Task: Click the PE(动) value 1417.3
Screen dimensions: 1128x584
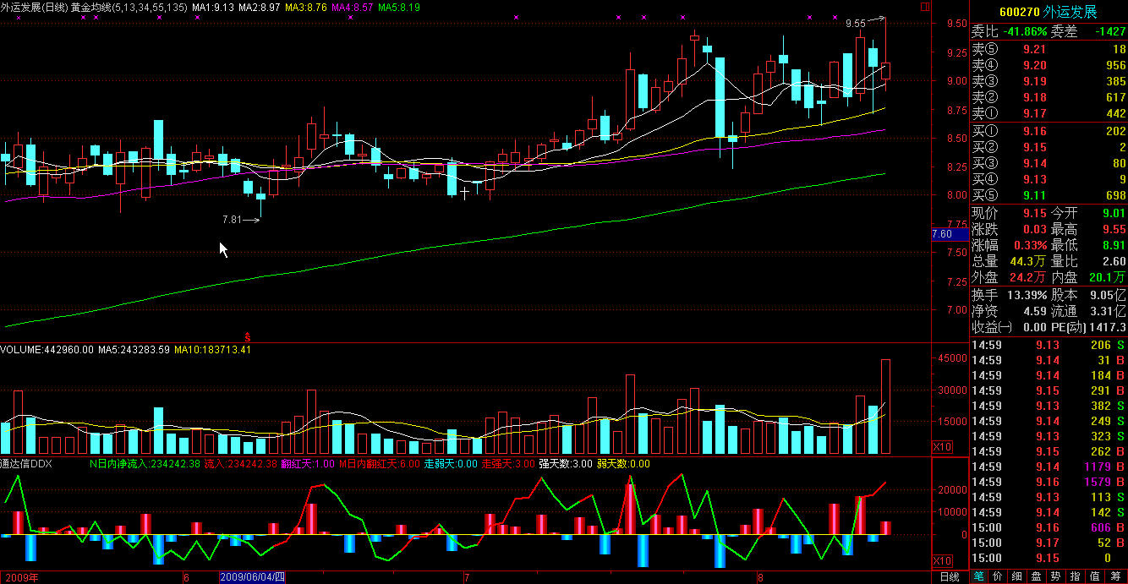Action: click(1109, 327)
